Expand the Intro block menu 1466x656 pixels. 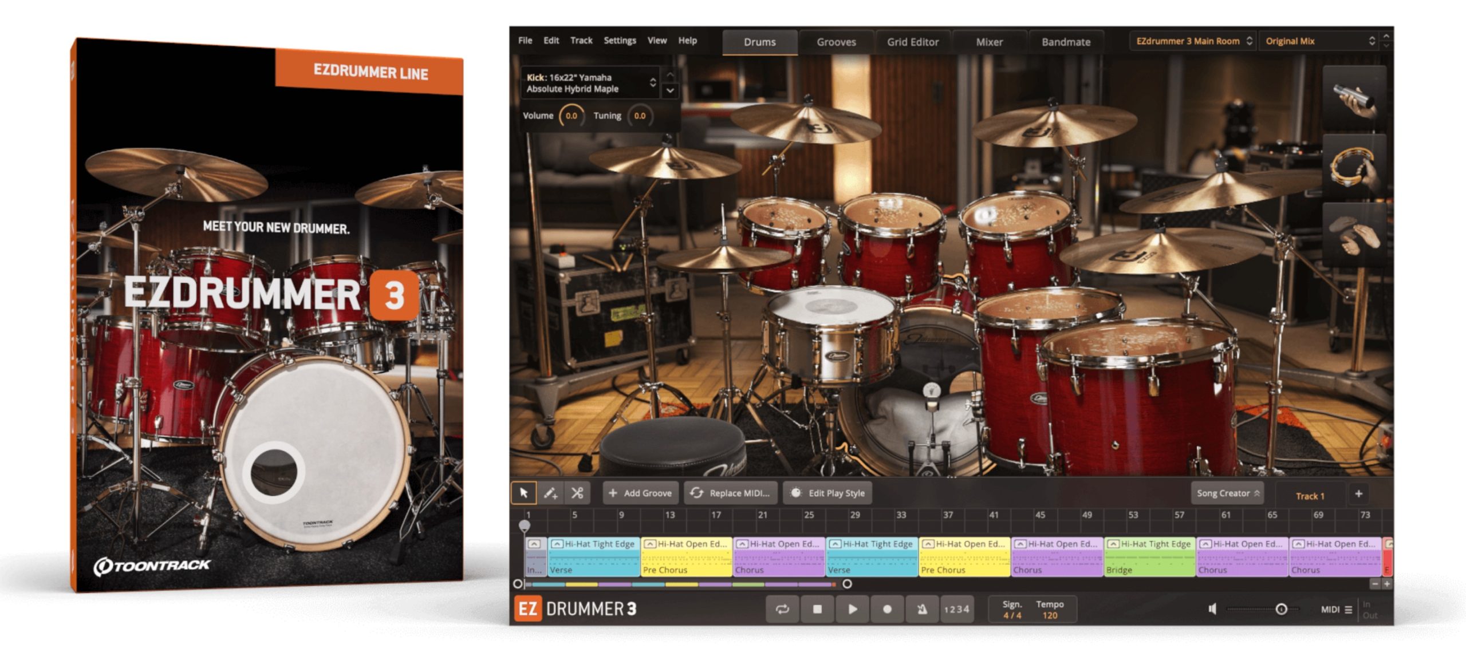click(x=534, y=544)
